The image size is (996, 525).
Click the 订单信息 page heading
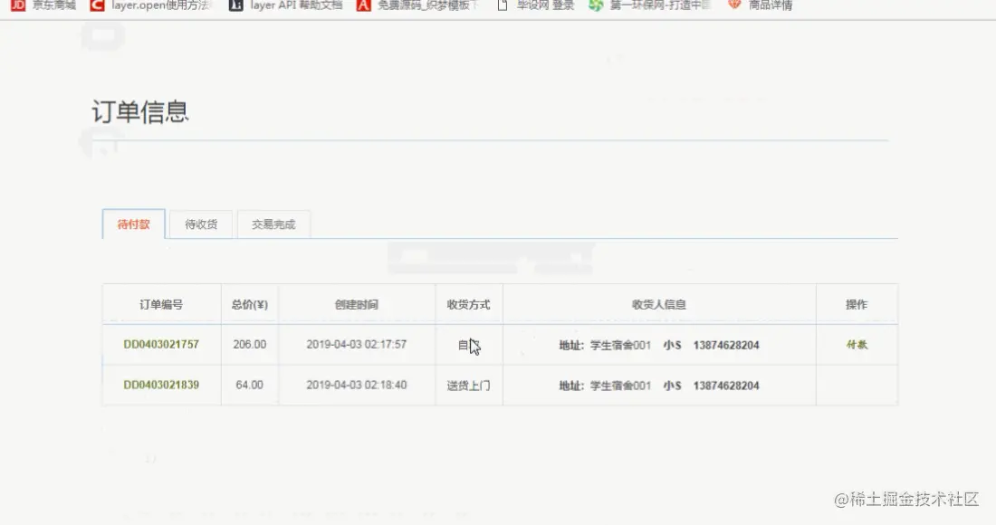(x=140, y=111)
